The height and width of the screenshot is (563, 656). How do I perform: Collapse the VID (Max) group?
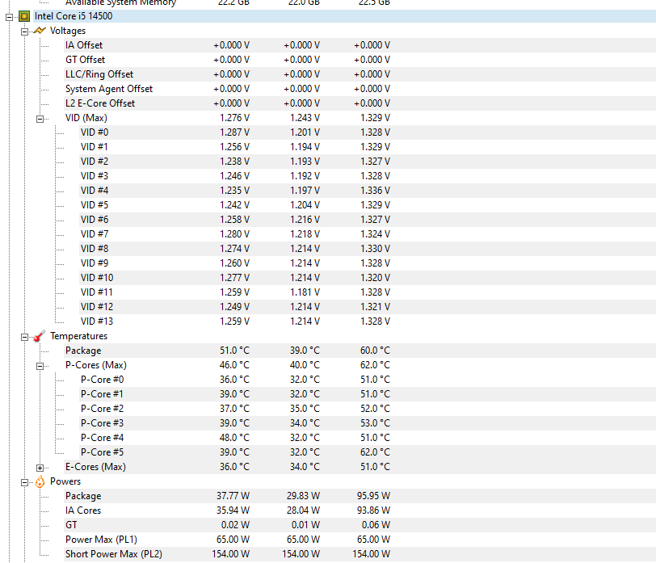point(40,119)
